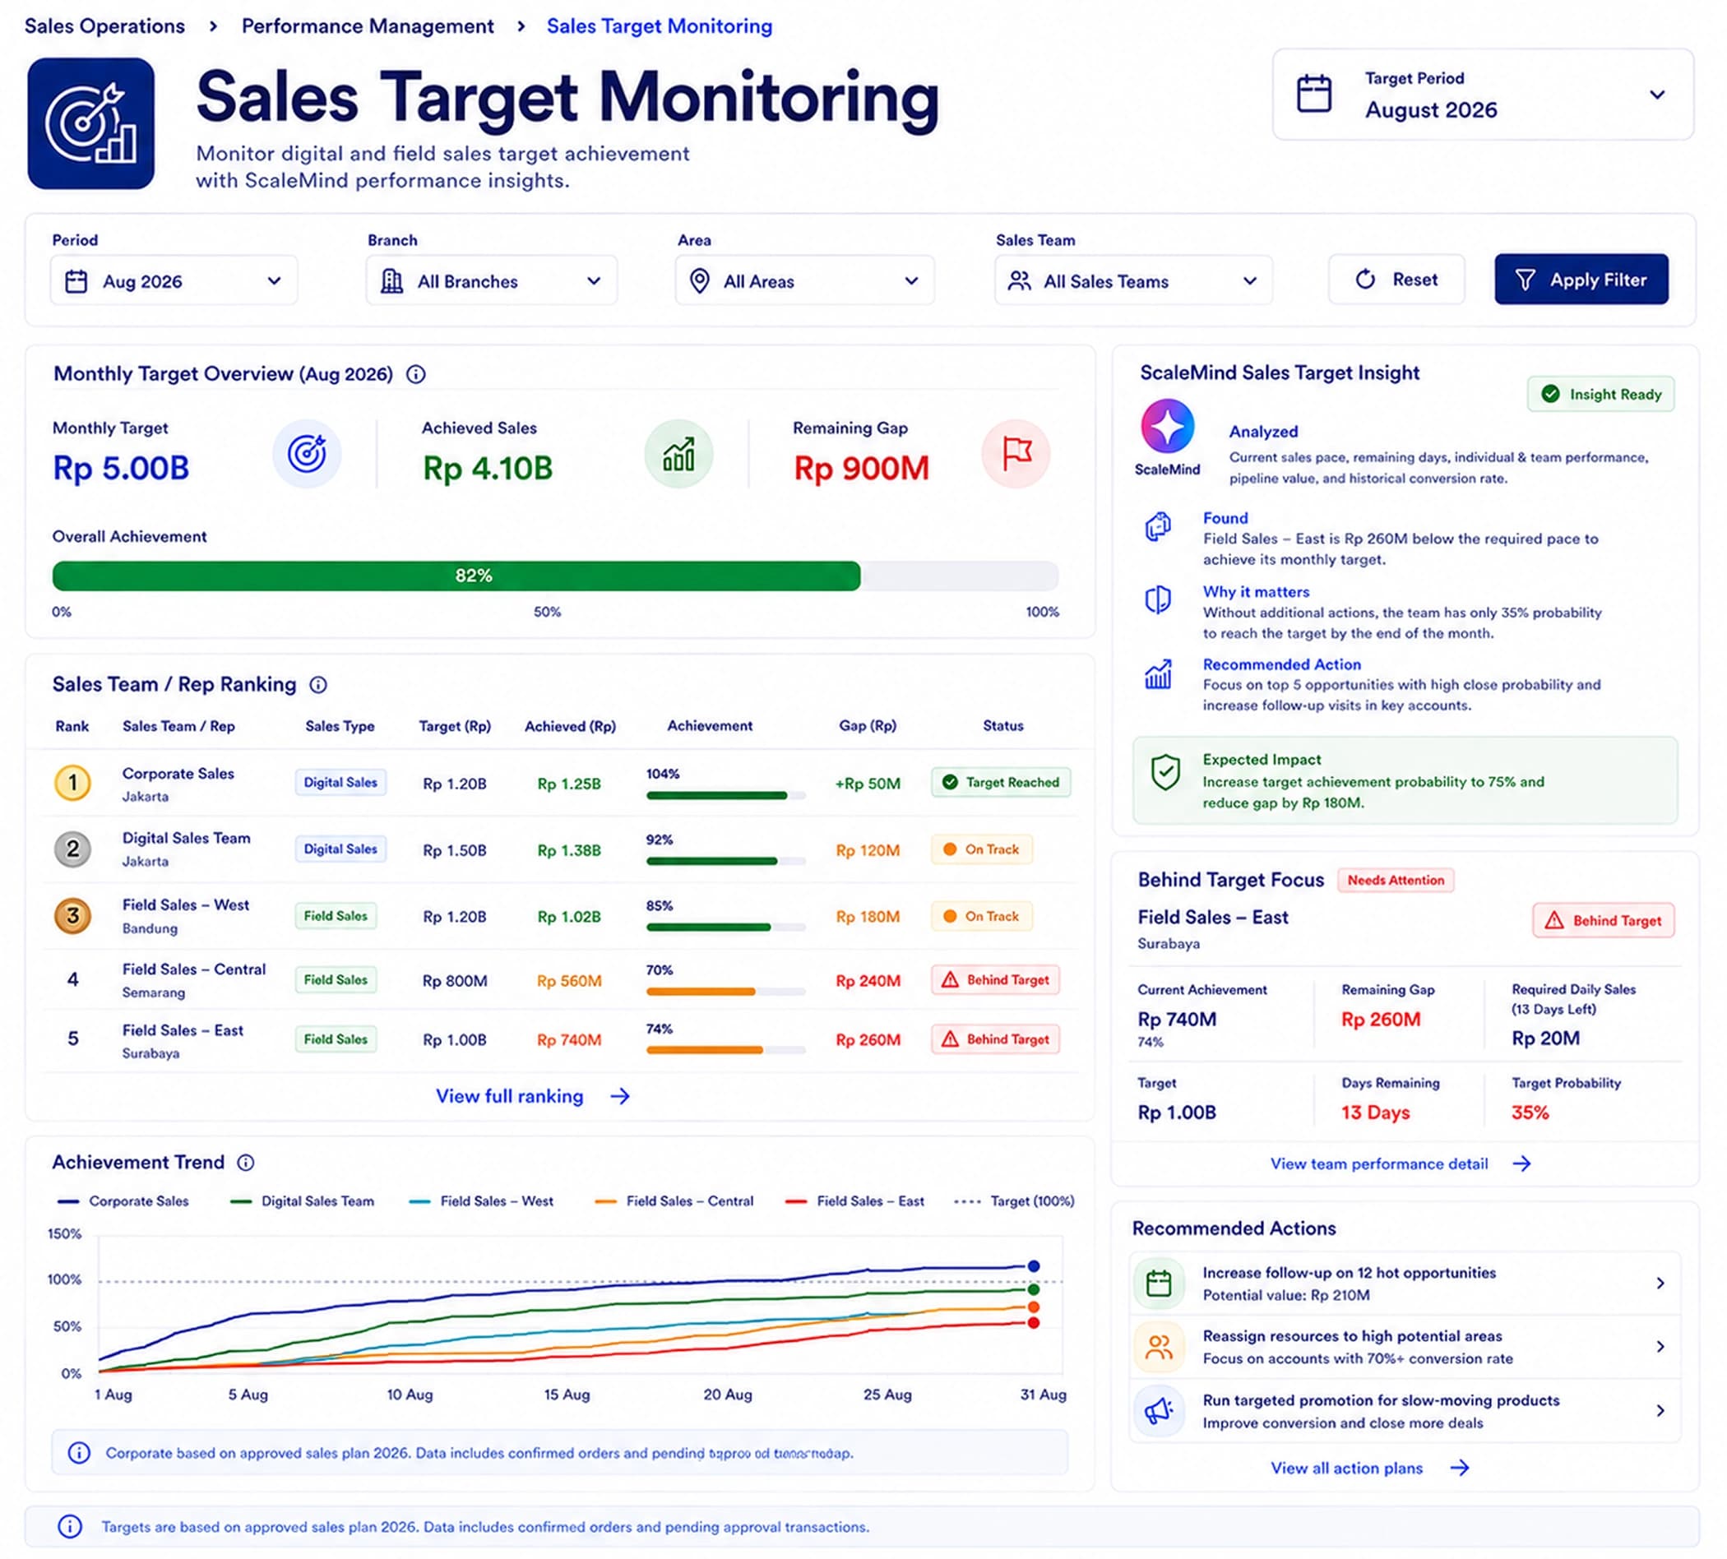The image size is (1727, 1559).
Task: Go to Performance Management breadcrumb
Action: pyautogui.click(x=368, y=26)
